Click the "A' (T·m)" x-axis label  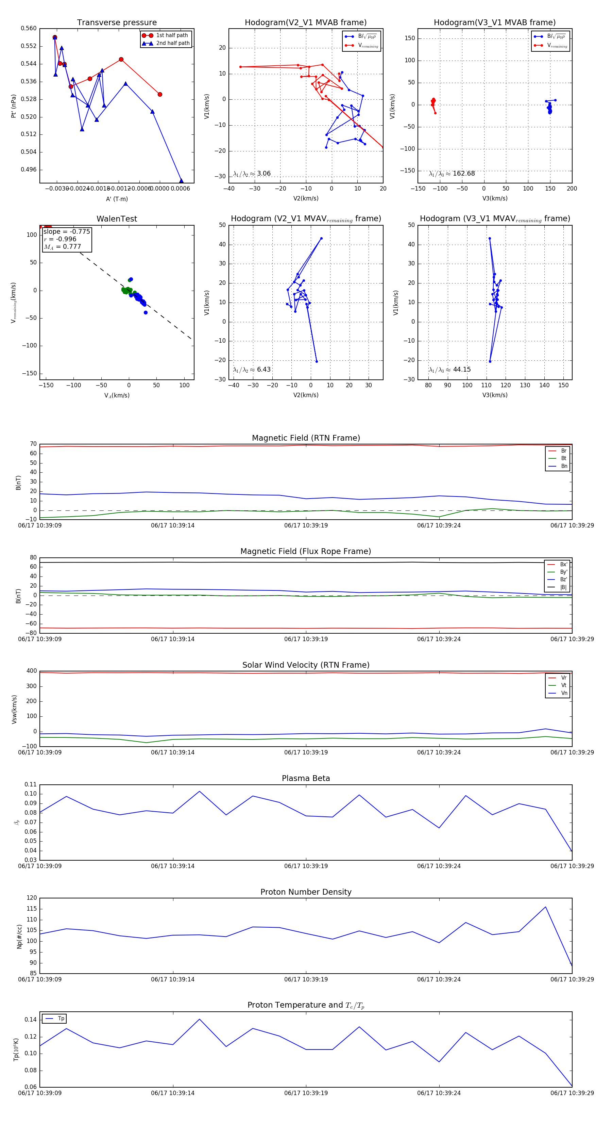pos(117,199)
